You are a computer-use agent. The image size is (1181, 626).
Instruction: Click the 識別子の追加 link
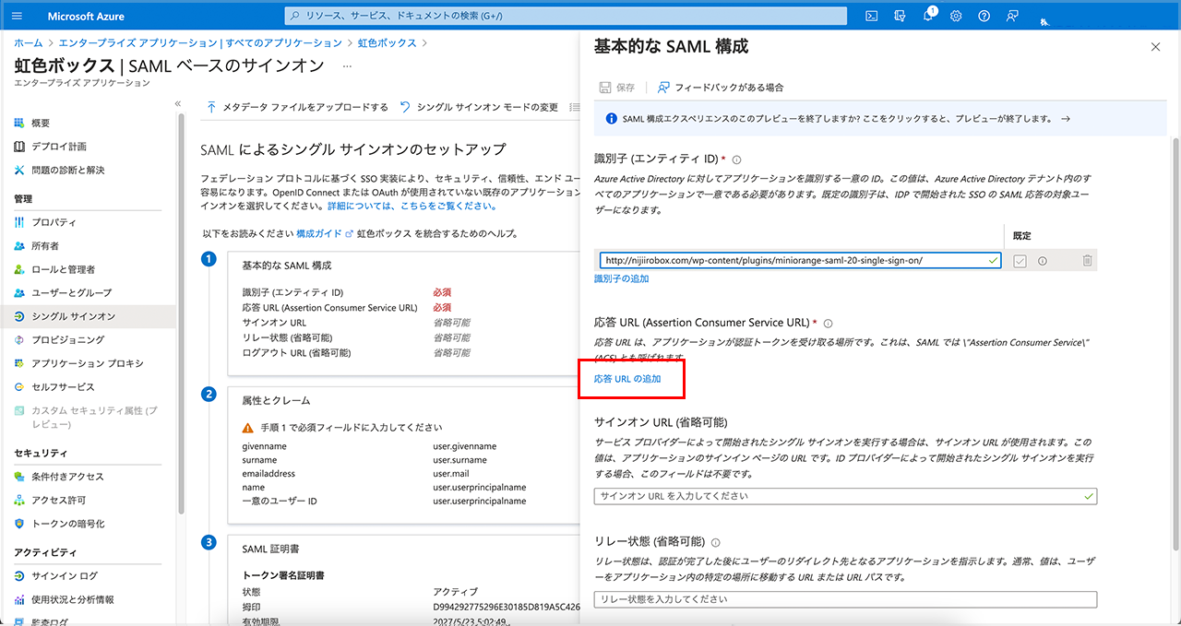click(621, 278)
